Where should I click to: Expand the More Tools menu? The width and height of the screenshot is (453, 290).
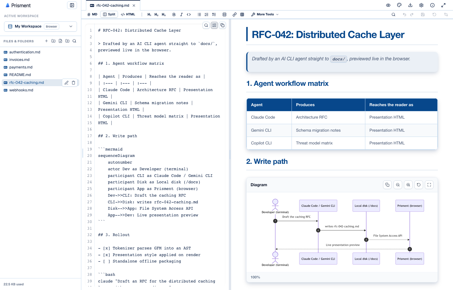pyautogui.click(x=265, y=14)
